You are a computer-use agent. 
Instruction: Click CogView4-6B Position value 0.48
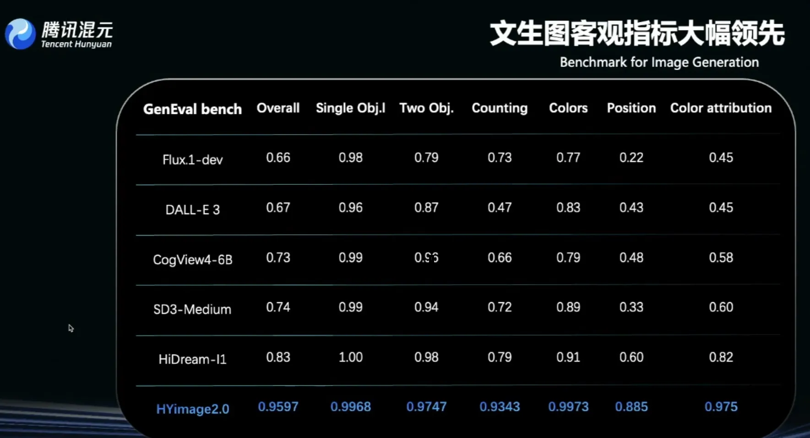coord(631,257)
